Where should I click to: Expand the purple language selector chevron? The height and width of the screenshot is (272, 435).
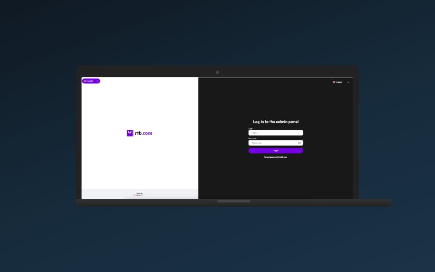click(97, 81)
